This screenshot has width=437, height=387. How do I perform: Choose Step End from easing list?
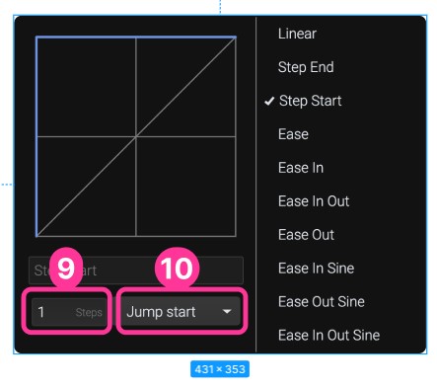306,67
